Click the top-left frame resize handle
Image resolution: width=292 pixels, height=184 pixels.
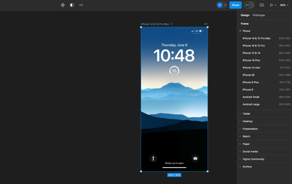tap(141, 27)
